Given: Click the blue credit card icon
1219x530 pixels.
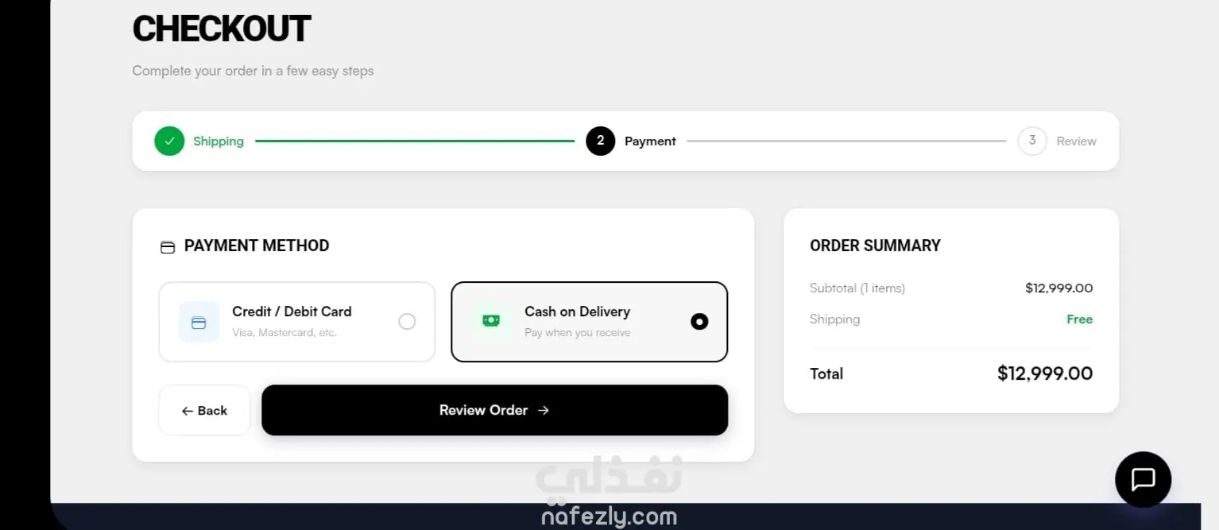Looking at the screenshot, I should pos(199,322).
